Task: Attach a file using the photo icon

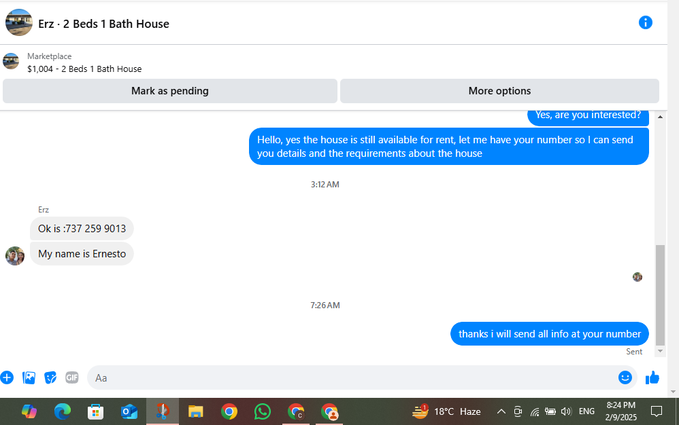Action: tap(29, 377)
